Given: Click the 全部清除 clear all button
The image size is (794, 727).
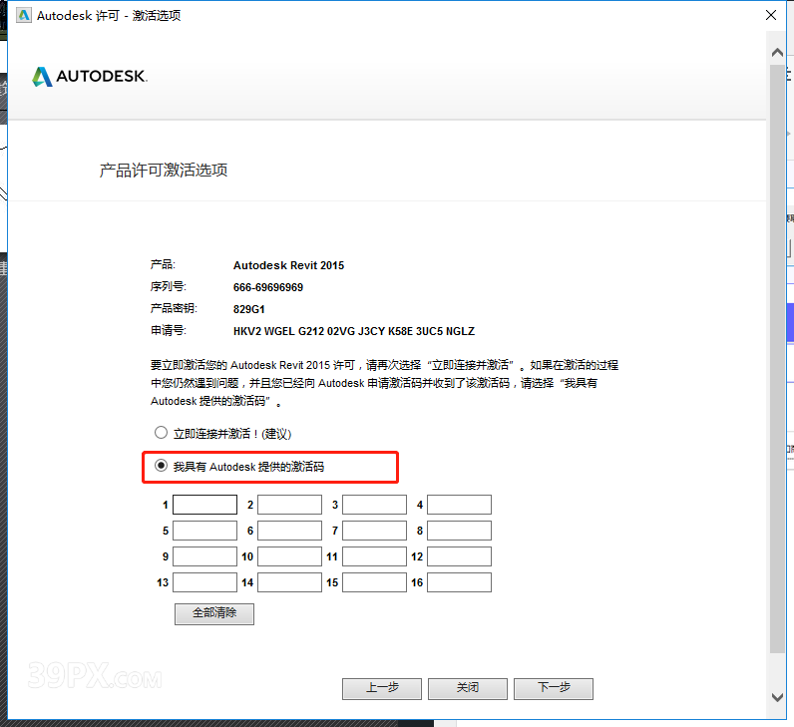Looking at the screenshot, I should click(214, 613).
